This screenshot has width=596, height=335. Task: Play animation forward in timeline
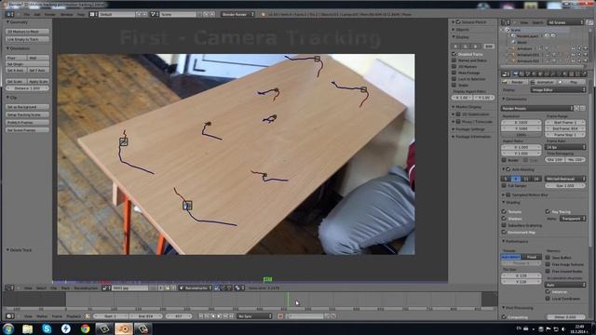220,316
